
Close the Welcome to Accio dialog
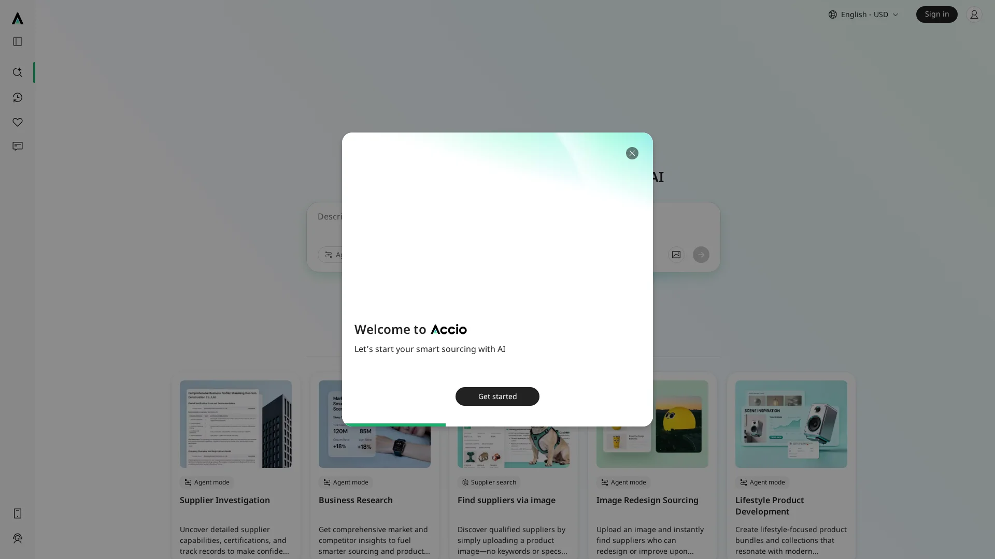pos(632,153)
